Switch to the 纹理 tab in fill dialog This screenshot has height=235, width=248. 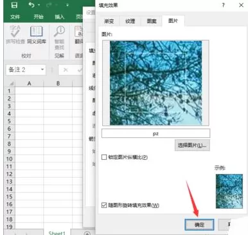(x=130, y=21)
